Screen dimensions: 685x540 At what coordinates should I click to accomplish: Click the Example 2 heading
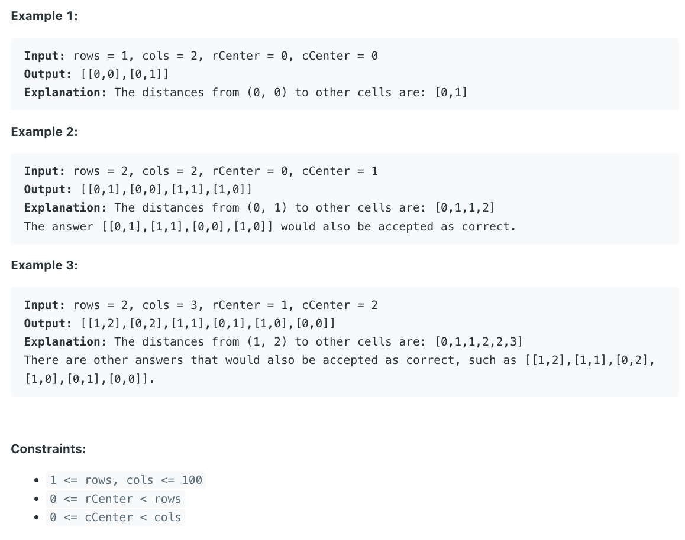pos(44,132)
